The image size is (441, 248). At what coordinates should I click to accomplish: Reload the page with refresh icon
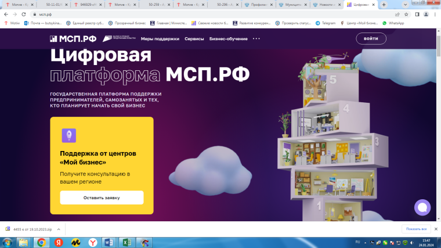[x=24, y=15]
